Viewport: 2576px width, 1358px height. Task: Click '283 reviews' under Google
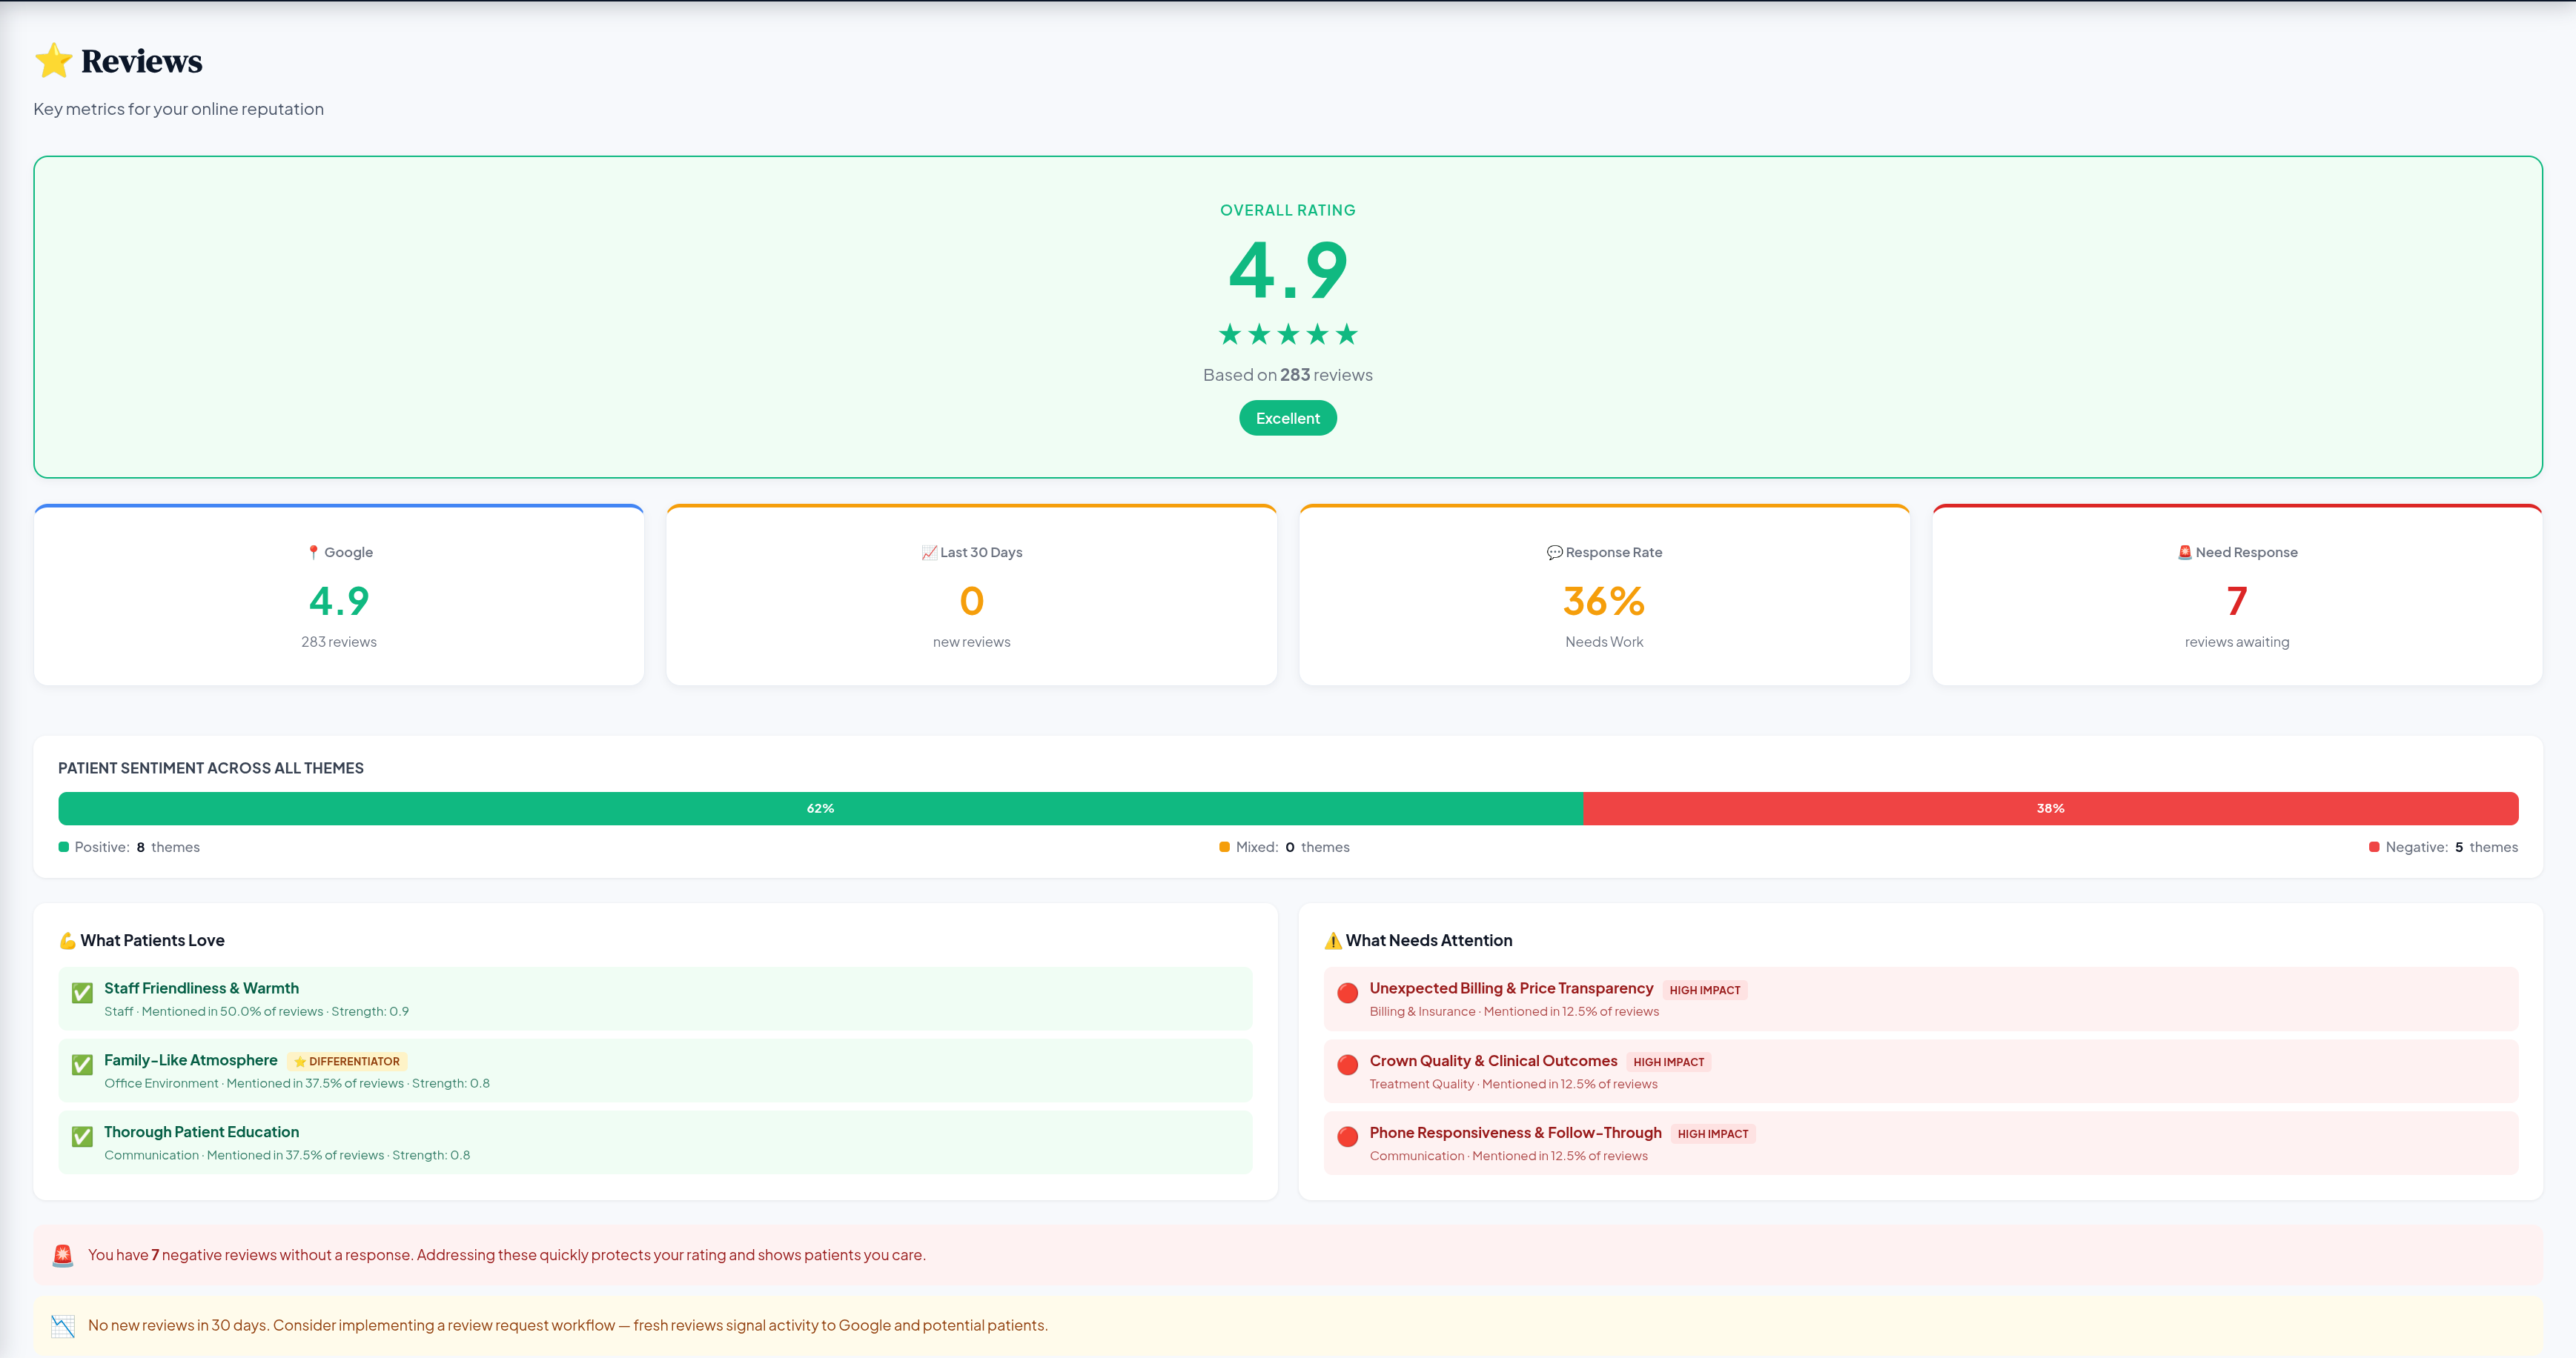pos(339,642)
